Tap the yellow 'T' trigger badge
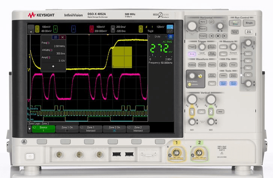Screen dimensions: 273x178 click(141, 29)
